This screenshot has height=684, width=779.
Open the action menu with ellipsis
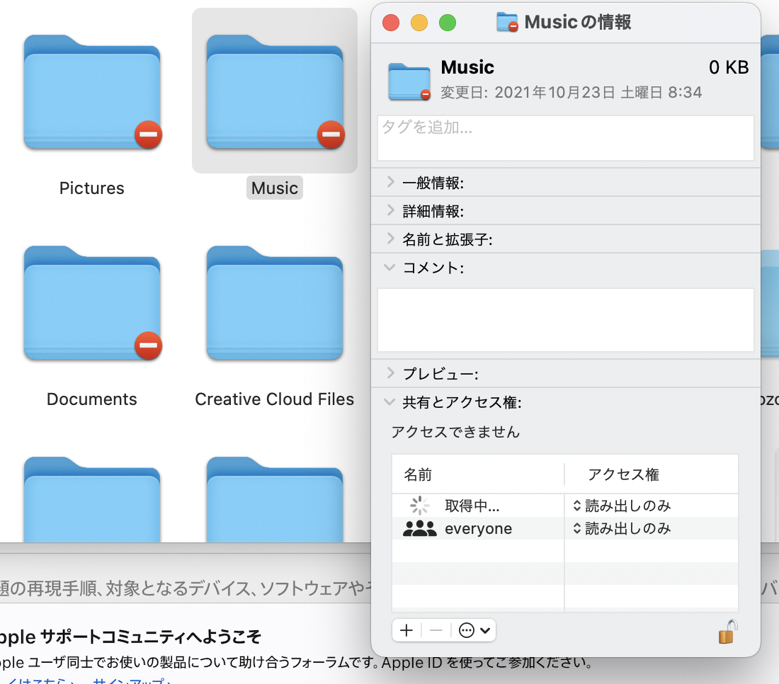(x=474, y=630)
